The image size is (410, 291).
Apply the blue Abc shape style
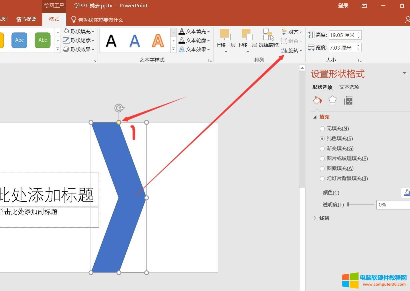coord(19,40)
